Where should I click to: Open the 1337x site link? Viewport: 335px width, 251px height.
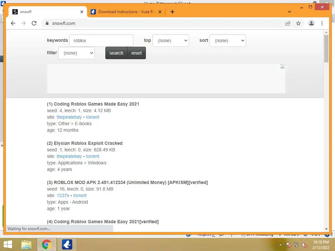click(x=63, y=195)
